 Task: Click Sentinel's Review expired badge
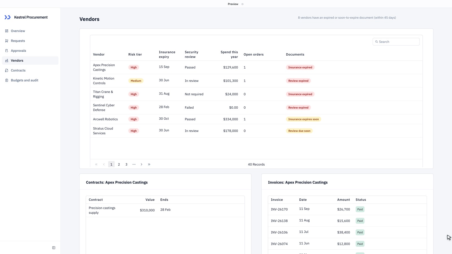pos(298,108)
